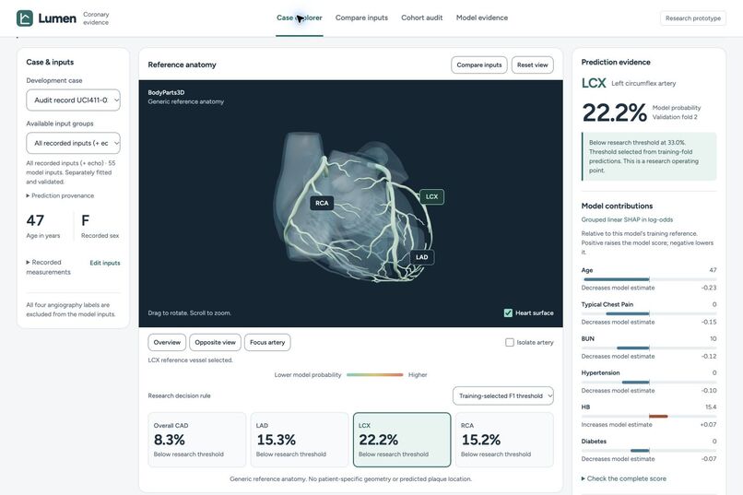Click the Below research threshold note
Viewport: 743px width, 495px height.
[649, 157]
